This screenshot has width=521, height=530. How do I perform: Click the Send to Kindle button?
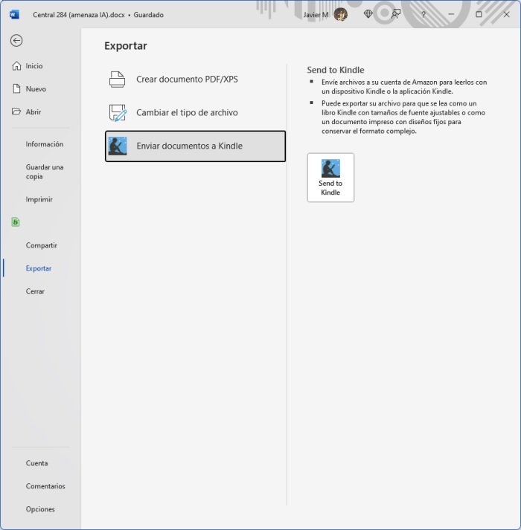click(x=330, y=178)
